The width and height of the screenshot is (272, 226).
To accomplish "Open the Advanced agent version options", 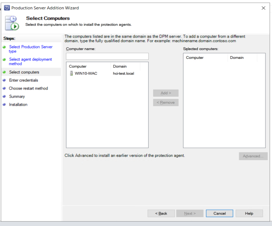I will point(253,156).
